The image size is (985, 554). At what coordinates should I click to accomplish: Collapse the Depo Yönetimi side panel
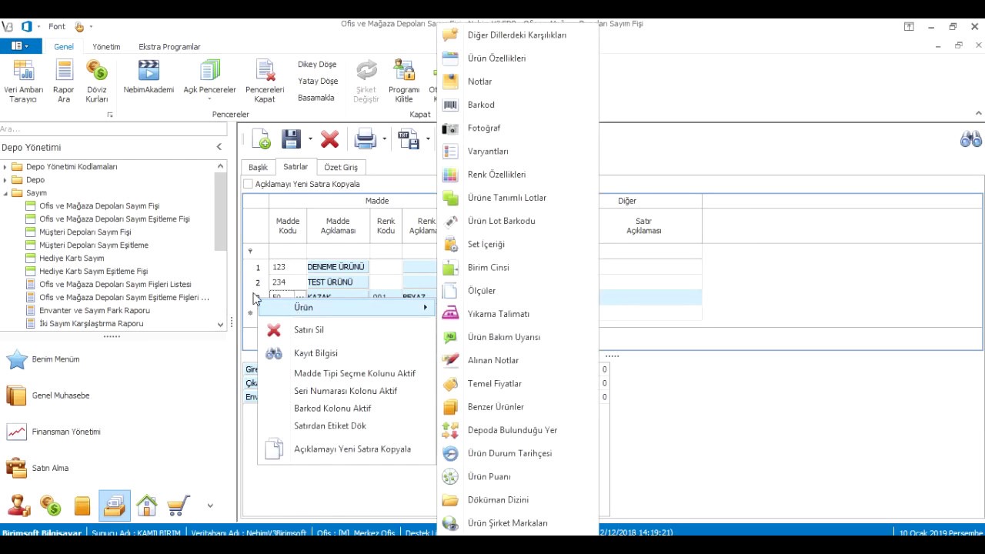219,147
